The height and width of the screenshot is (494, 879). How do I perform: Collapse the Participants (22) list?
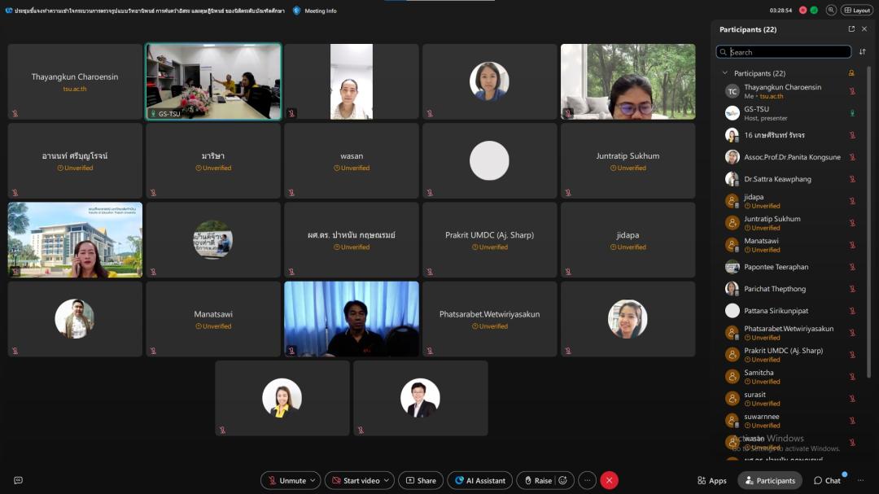tap(725, 73)
